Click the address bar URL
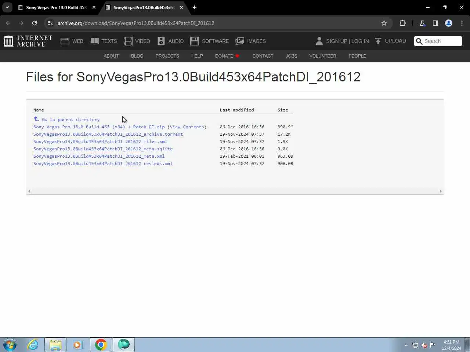This screenshot has height=352, width=470. pos(136,23)
